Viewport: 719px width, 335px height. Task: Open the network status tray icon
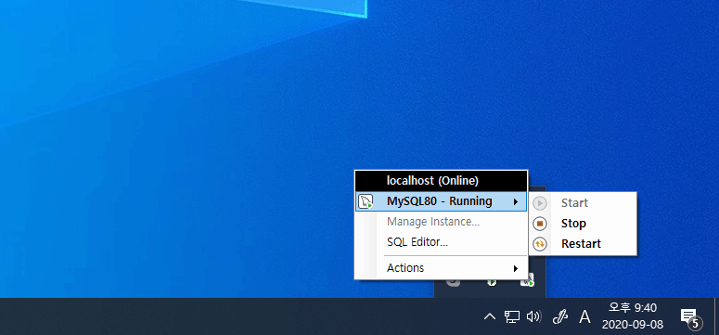click(512, 316)
